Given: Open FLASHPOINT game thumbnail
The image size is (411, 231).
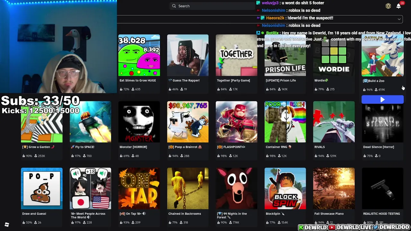Looking at the screenshot, I should click(x=236, y=122).
